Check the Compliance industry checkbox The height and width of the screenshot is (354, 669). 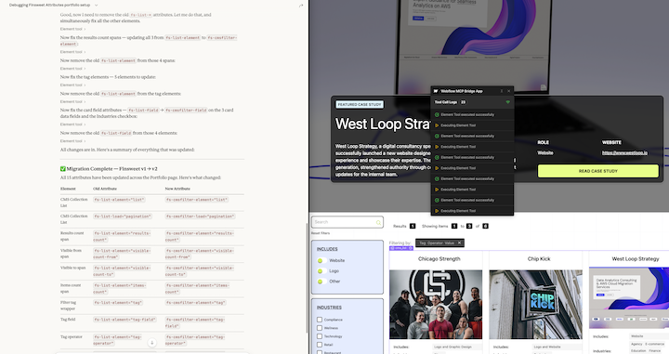(x=319, y=320)
